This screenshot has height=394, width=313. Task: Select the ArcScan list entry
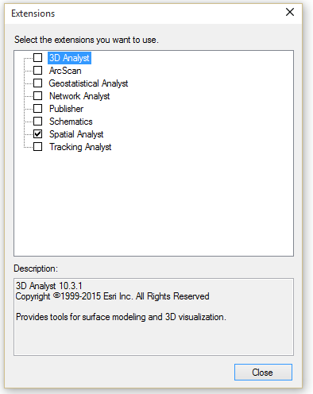pyautogui.click(x=65, y=71)
